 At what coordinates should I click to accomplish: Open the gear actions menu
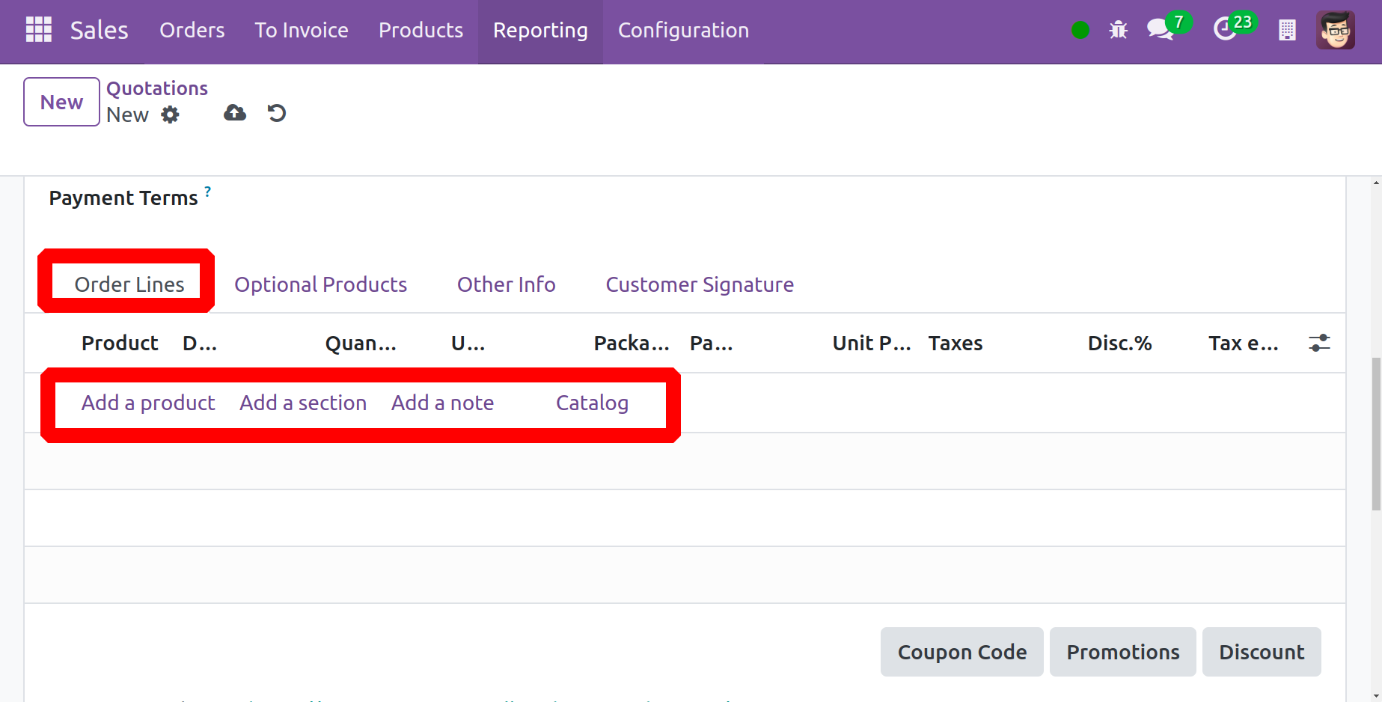(171, 115)
